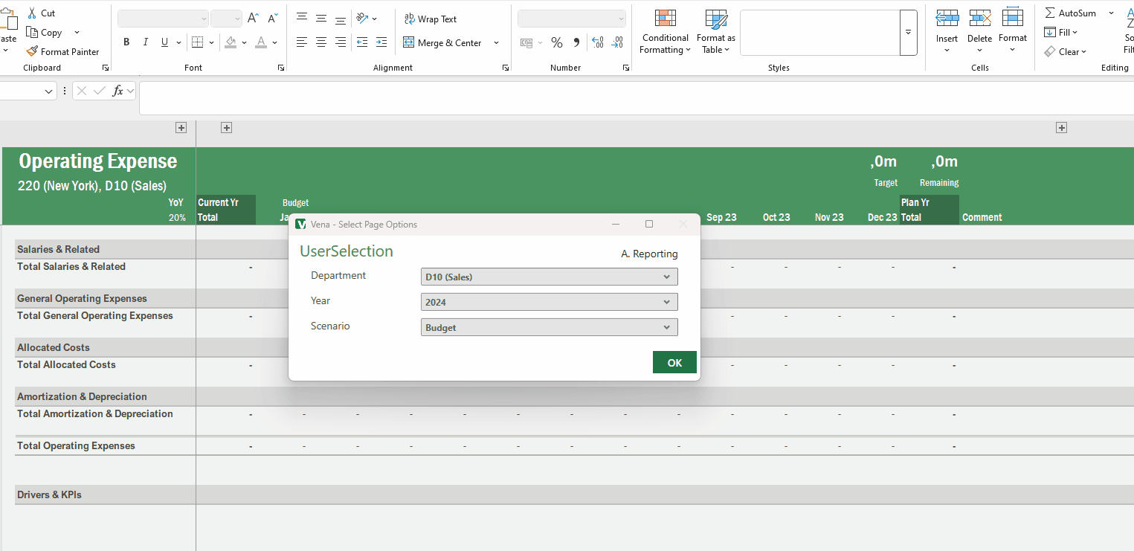The image size is (1134, 551).
Task: Open the Scenario dropdown showing Budget
Action: 549,326
